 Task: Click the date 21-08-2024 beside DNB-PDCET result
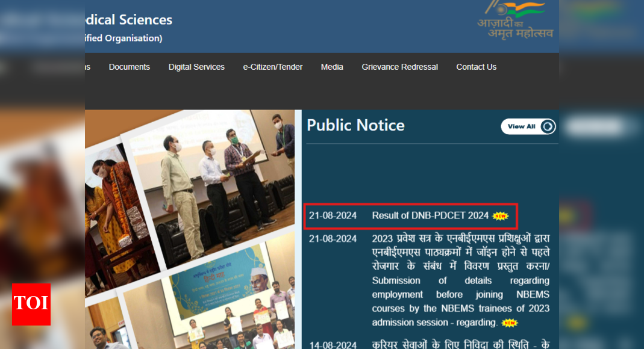[x=333, y=215]
